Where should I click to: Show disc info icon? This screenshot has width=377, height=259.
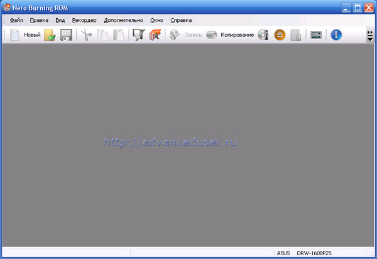pyautogui.click(x=263, y=35)
